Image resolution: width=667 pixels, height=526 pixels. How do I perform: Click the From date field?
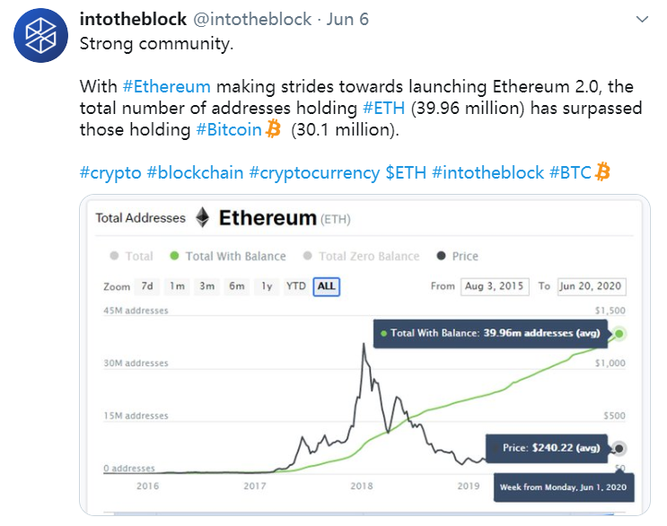(495, 286)
